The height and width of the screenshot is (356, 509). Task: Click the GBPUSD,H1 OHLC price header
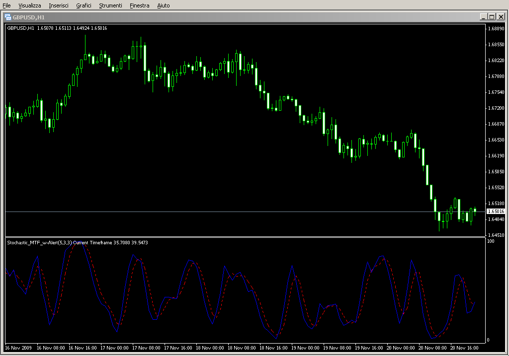[x=57, y=28]
